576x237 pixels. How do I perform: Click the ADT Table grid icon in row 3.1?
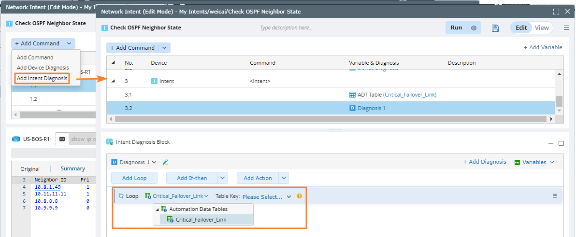point(352,95)
